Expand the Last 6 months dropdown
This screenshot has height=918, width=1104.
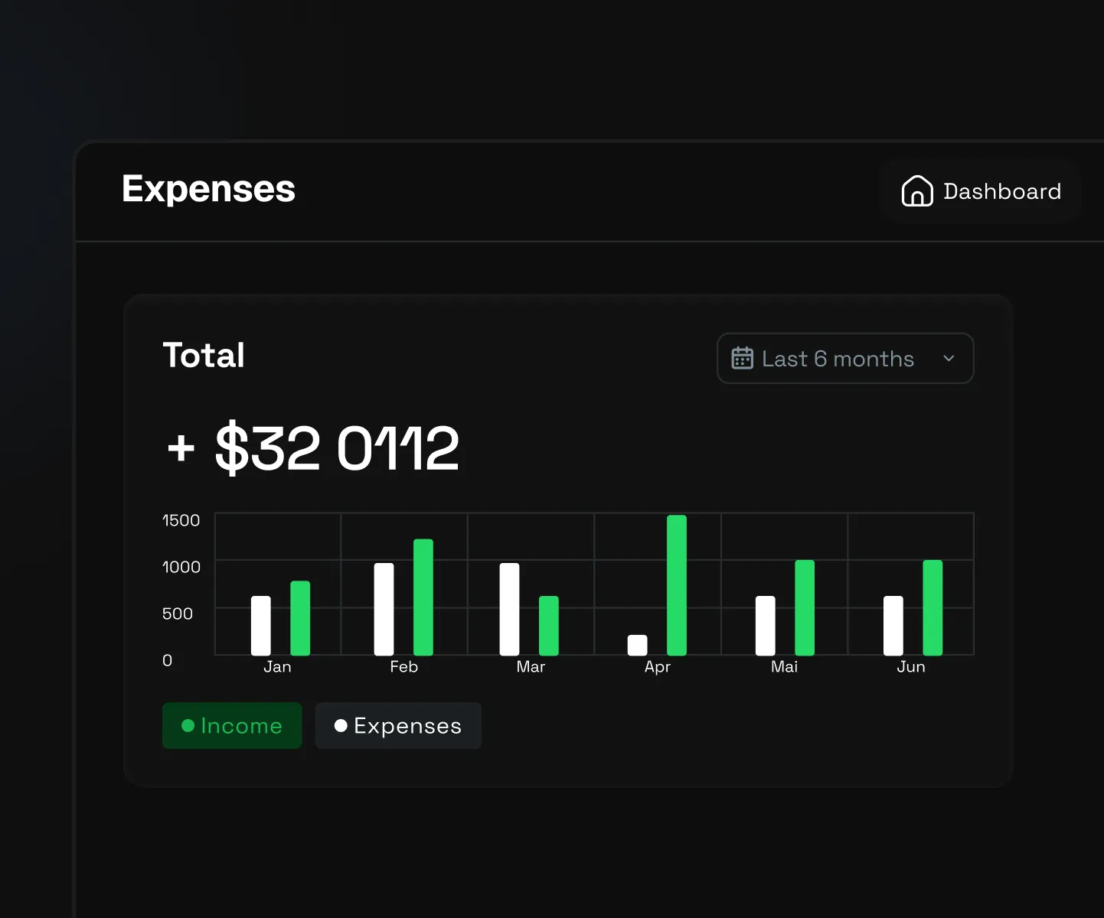coord(845,358)
